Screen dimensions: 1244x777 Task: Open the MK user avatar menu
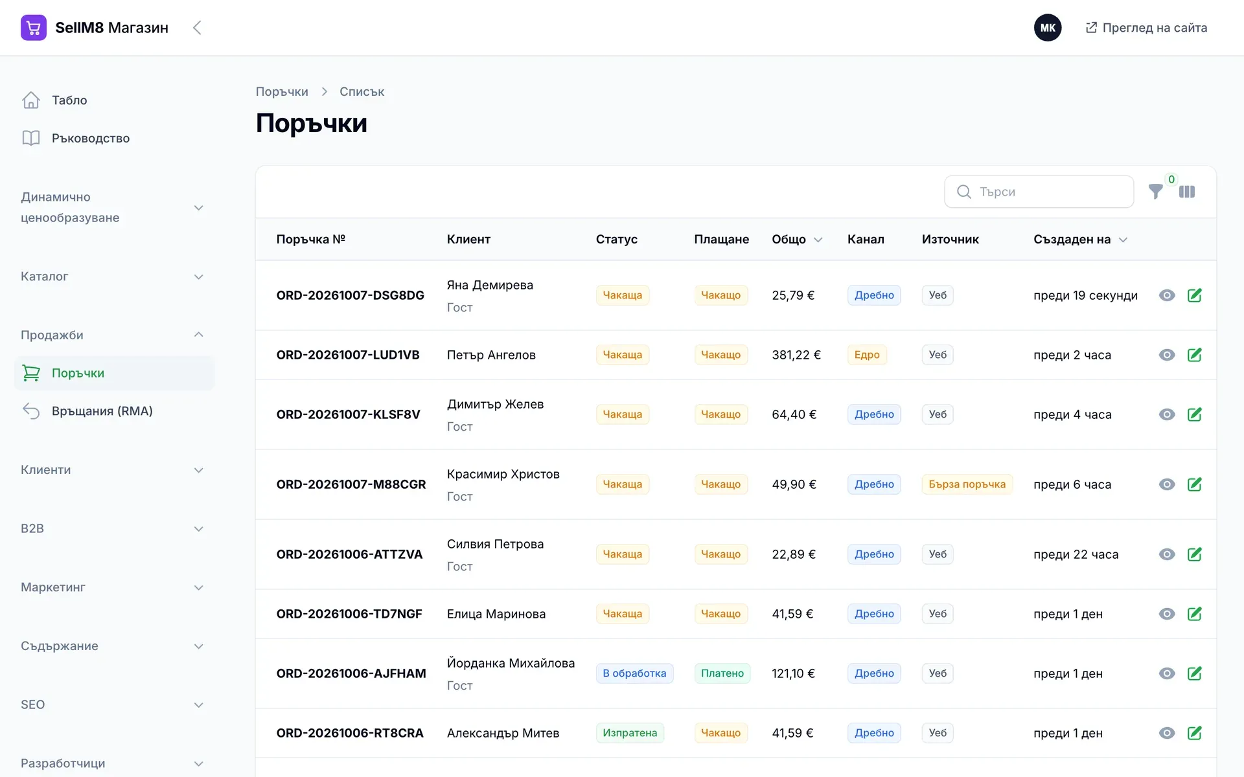[x=1048, y=28]
